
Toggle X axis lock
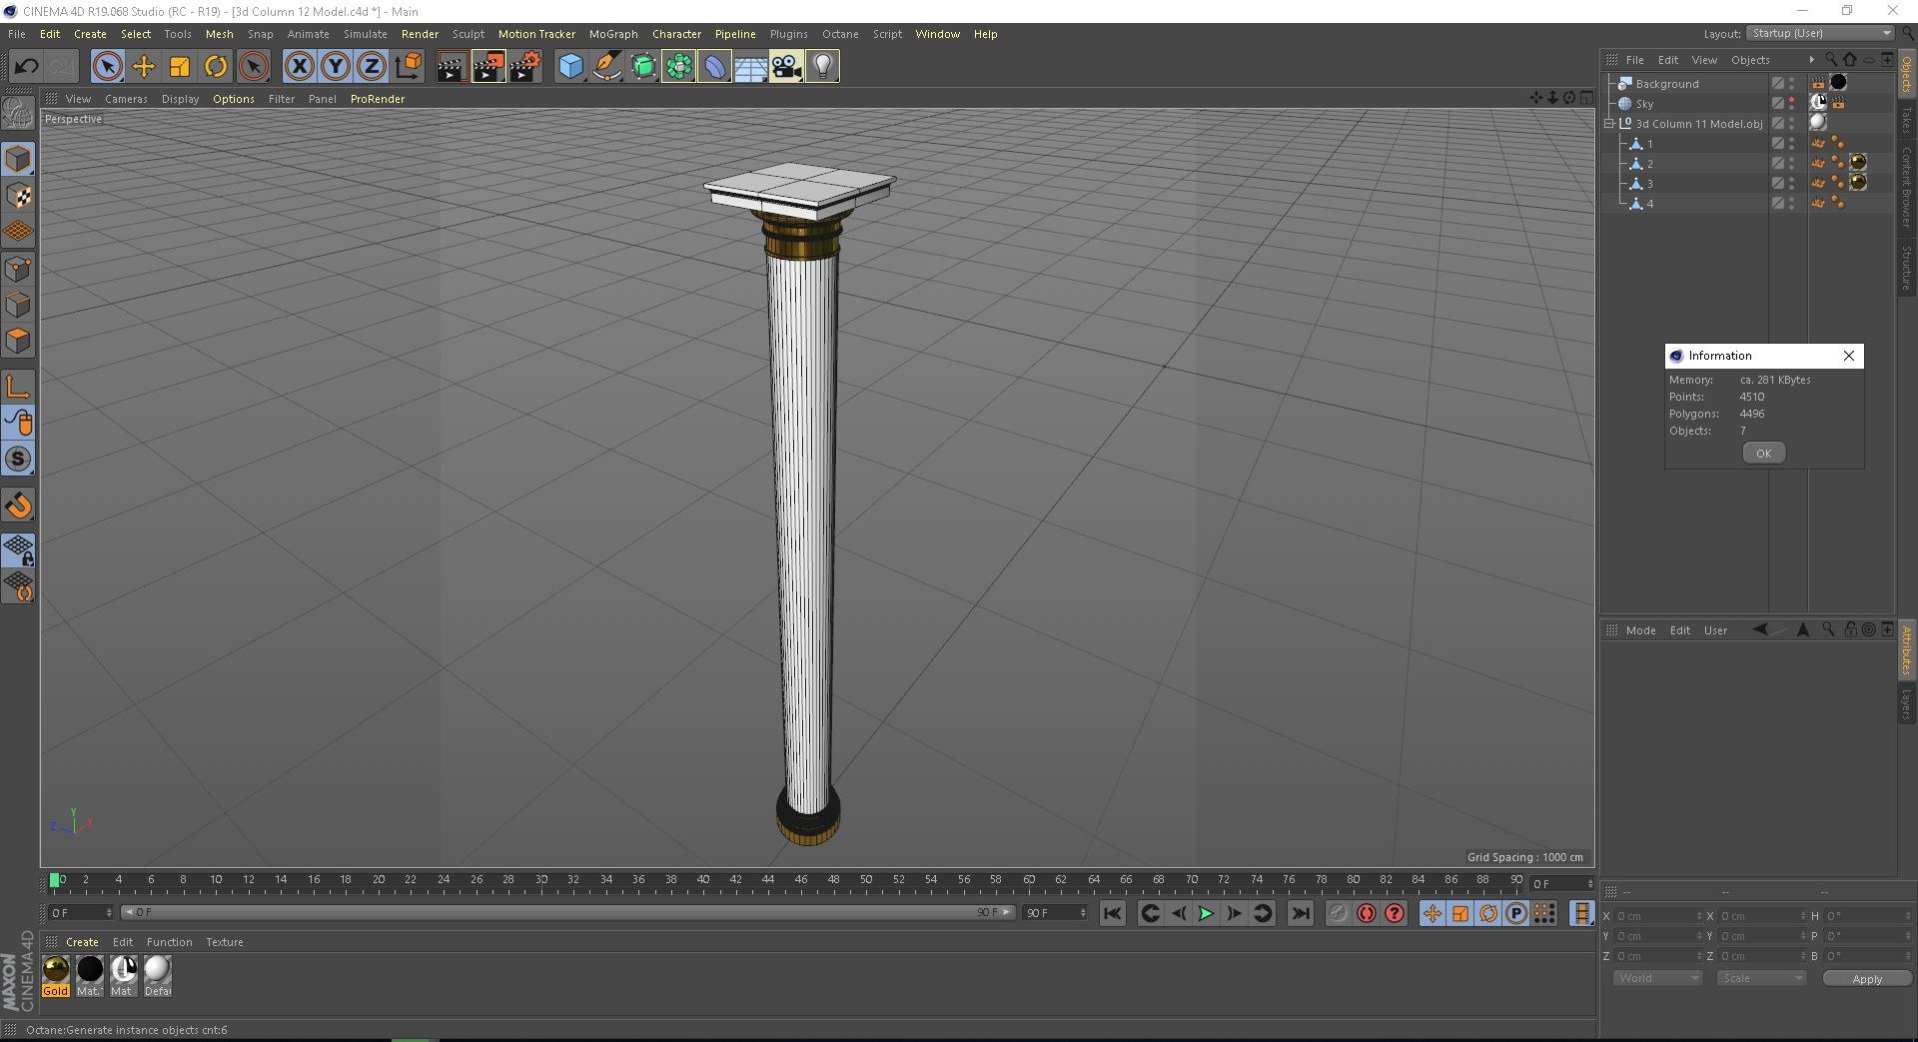click(299, 67)
